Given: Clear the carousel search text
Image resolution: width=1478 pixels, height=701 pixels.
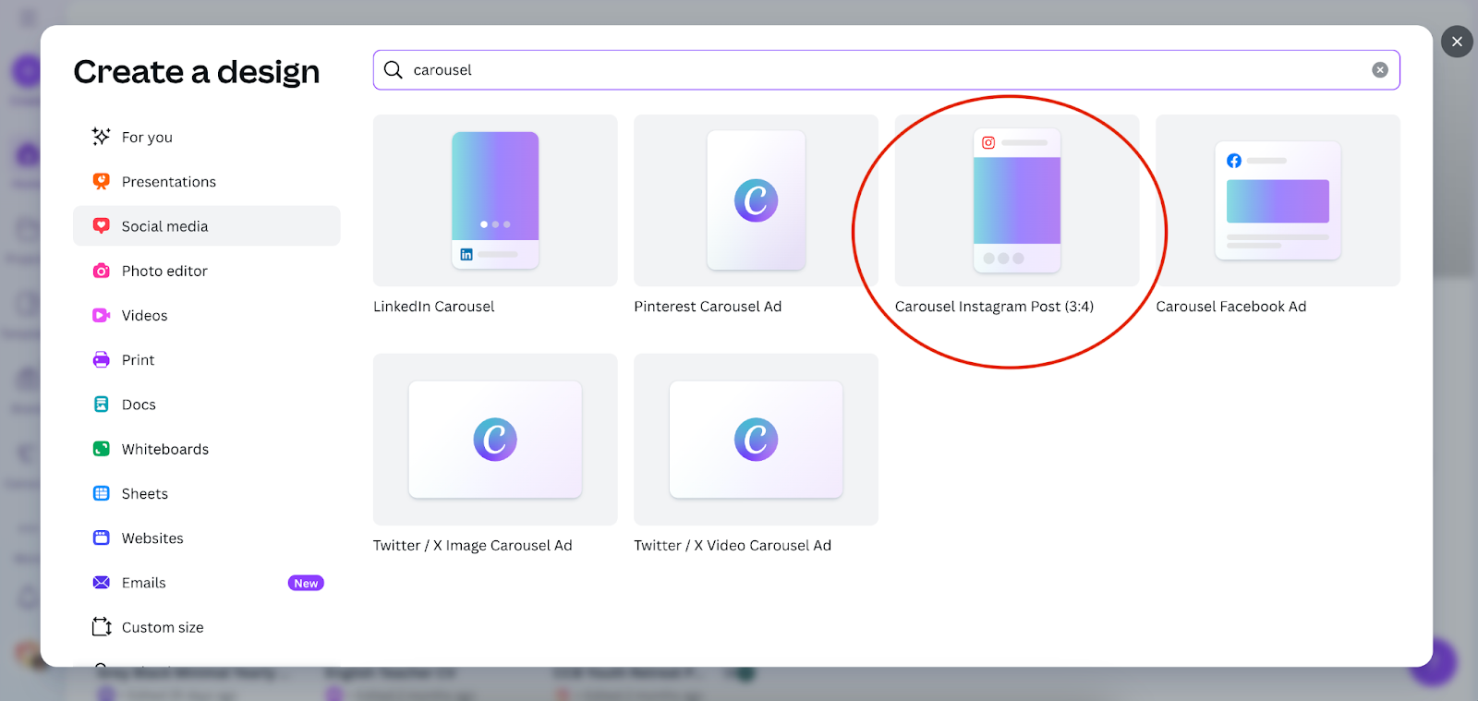Looking at the screenshot, I should click(1379, 70).
